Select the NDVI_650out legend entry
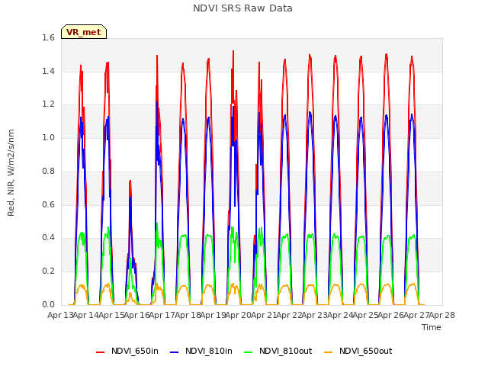The image size is (488, 366). pyautogui.click(x=358, y=351)
